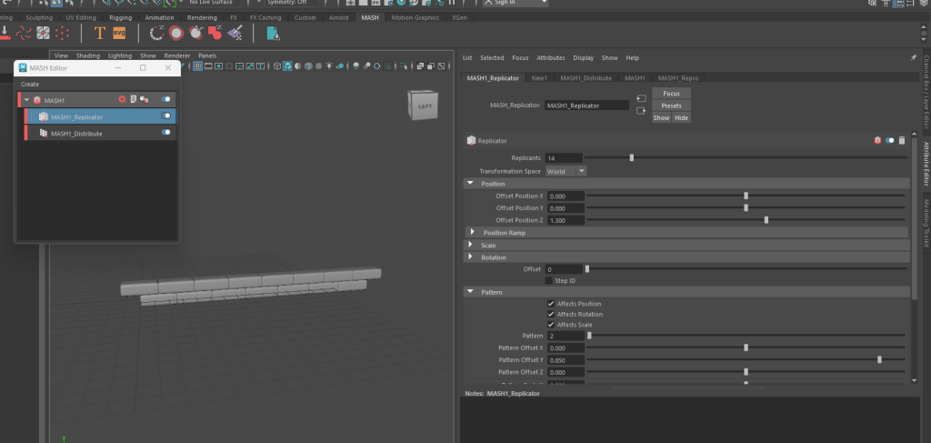
Task: Open the Shading menu in viewport
Action: [88, 55]
